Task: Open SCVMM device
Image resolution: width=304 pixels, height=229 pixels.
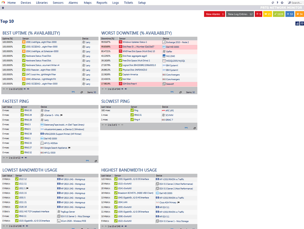Action: coord(169,115)
